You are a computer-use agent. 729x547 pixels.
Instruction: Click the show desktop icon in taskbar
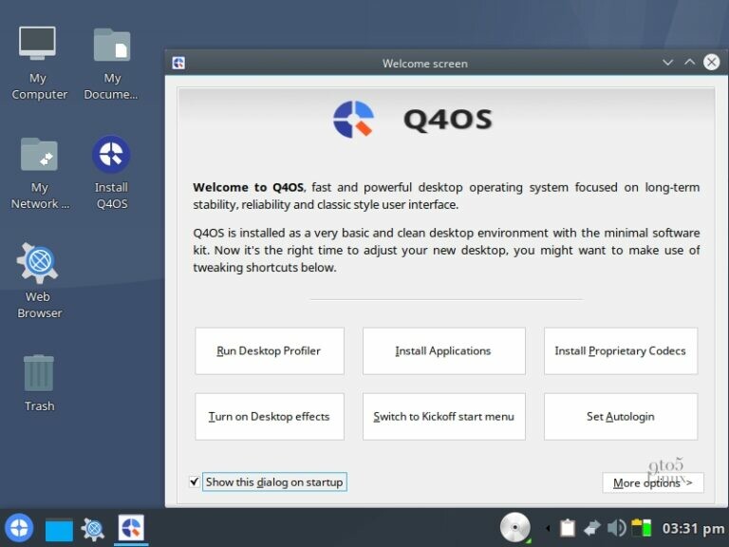click(59, 529)
